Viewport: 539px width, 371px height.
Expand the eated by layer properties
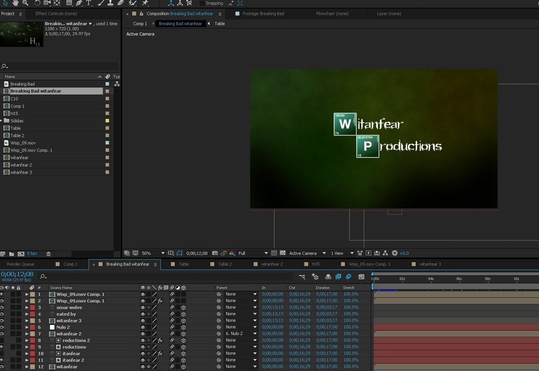26,314
